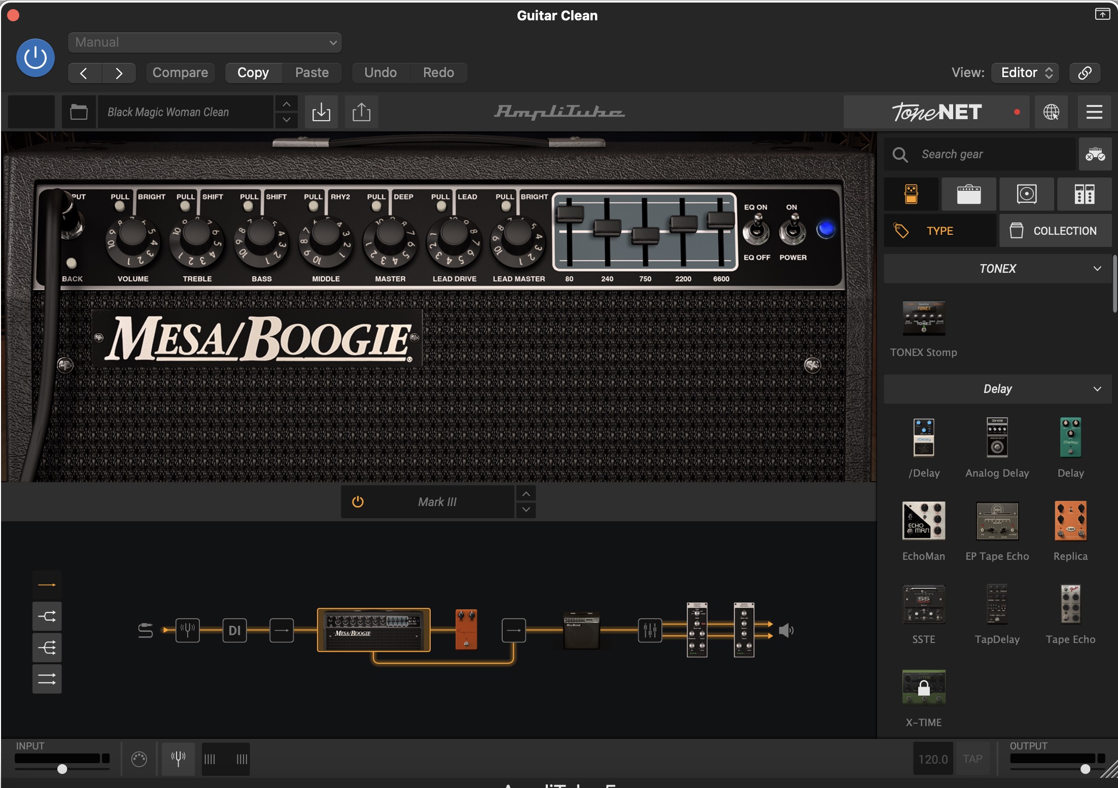1118x788 pixels.
Task: Click the Compare button
Action: [180, 73]
